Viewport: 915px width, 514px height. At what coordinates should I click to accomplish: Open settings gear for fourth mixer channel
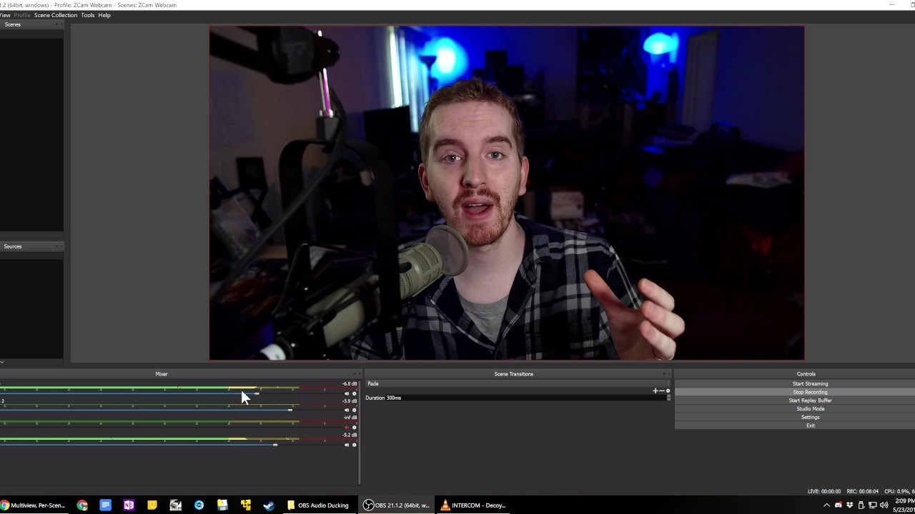[354, 445]
